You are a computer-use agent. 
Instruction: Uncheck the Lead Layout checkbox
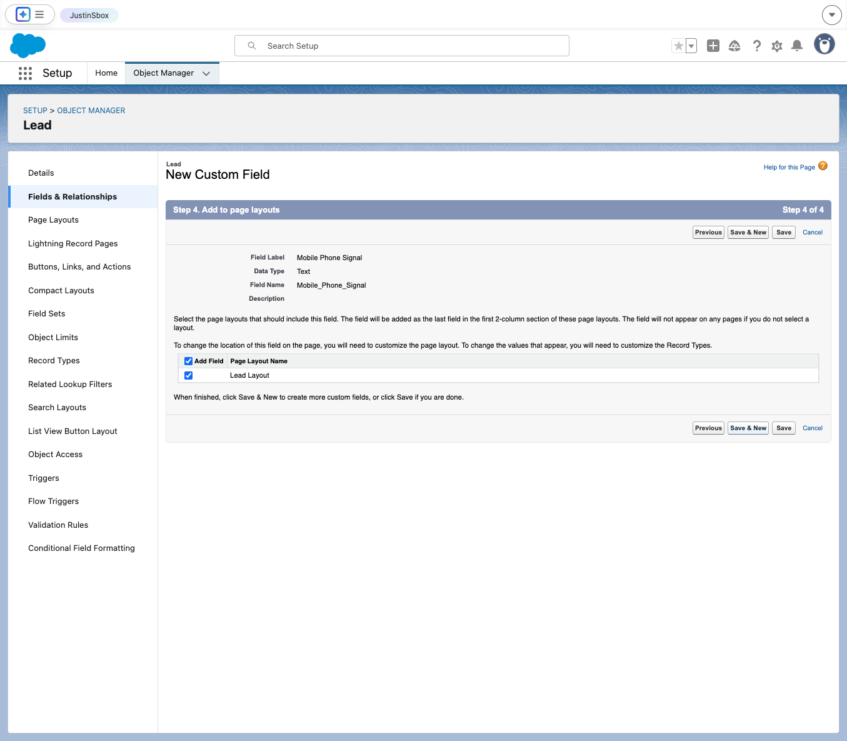[188, 375]
